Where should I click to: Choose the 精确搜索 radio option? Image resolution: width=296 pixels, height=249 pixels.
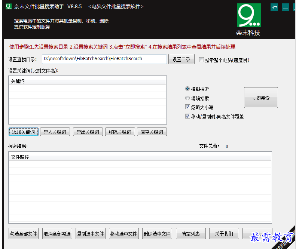tap(187, 98)
